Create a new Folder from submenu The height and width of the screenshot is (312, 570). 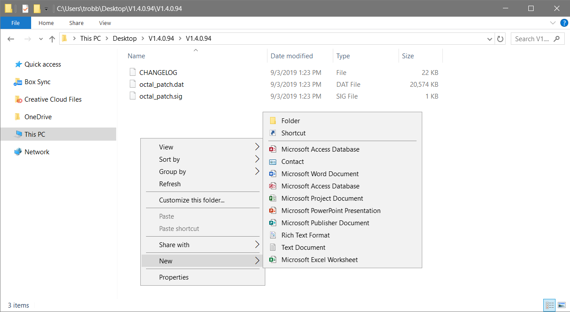pyautogui.click(x=290, y=121)
